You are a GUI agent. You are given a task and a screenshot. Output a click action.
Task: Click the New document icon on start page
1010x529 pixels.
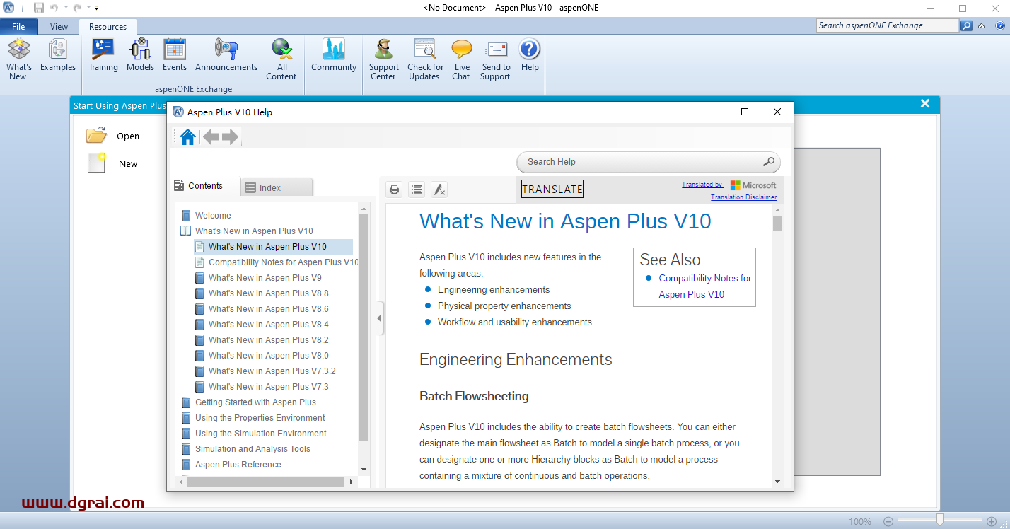pyautogui.click(x=96, y=163)
